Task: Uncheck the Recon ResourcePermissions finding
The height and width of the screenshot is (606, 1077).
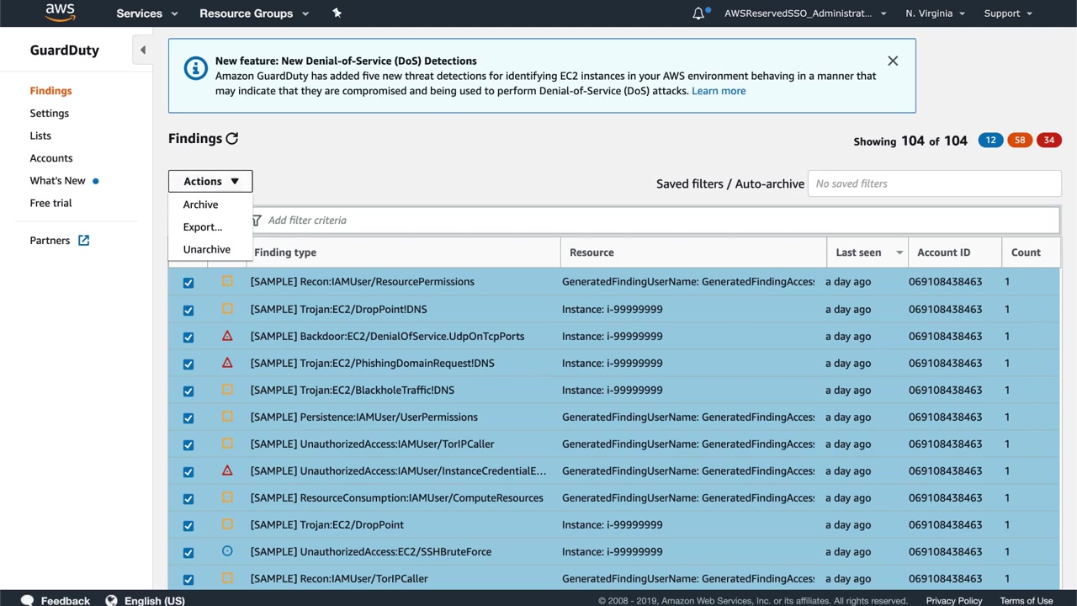Action: (x=188, y=283)
